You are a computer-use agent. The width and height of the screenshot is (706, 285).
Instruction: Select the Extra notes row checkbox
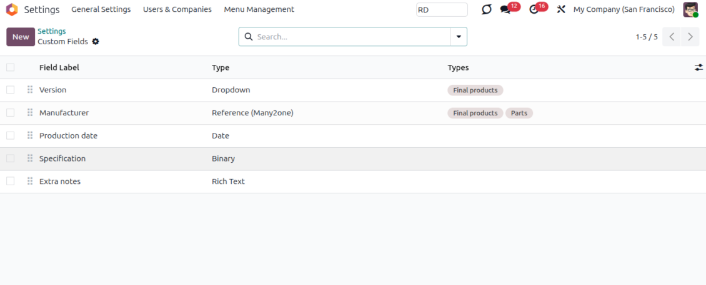click(x=10, y=181)
